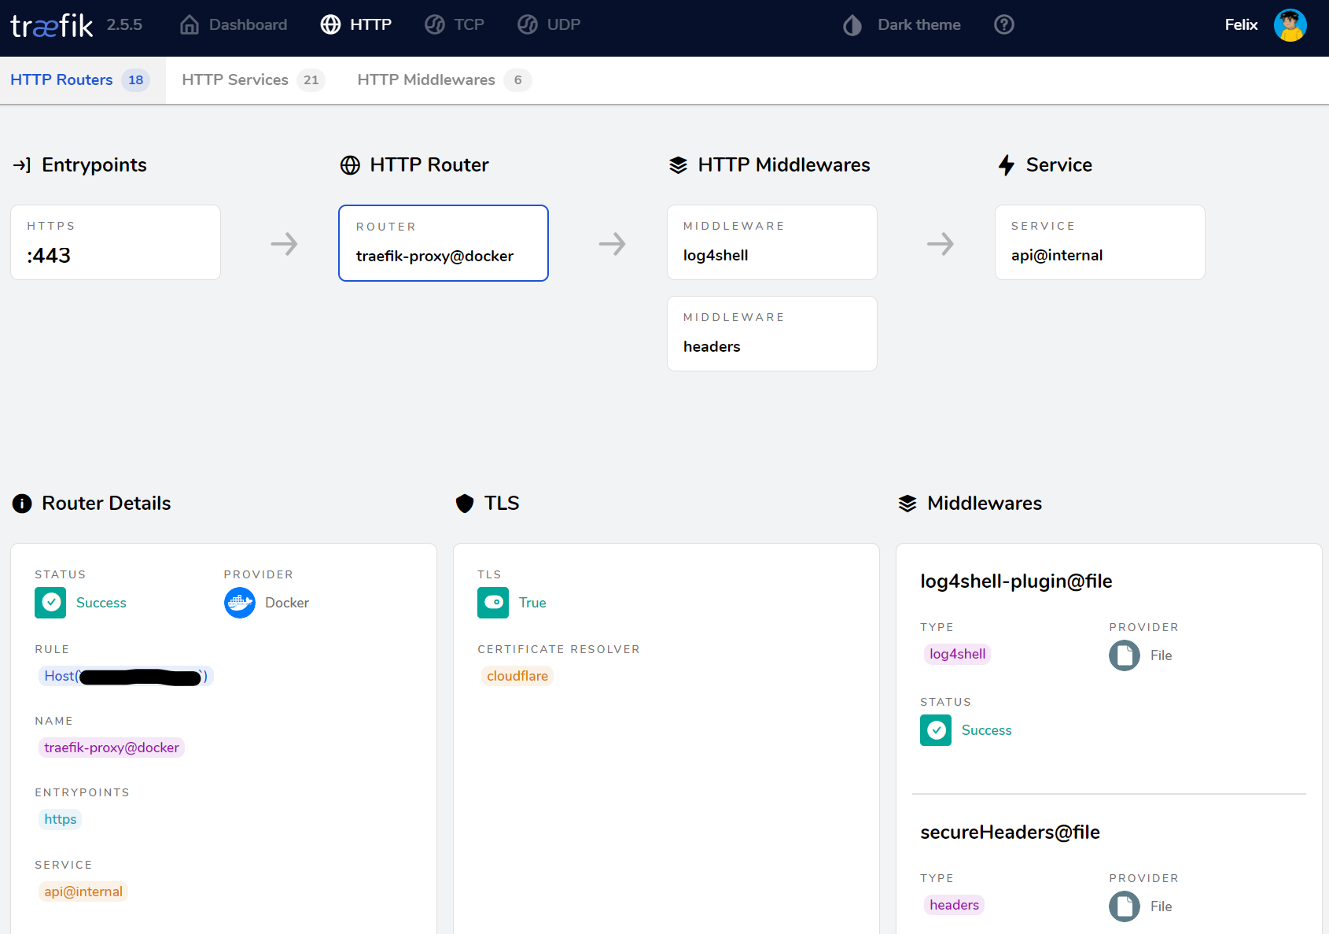Image resolution: width=1329 pixels, height=934 pixels.
Task: Click the Router Details info icon
Action: tap(22, 504)
